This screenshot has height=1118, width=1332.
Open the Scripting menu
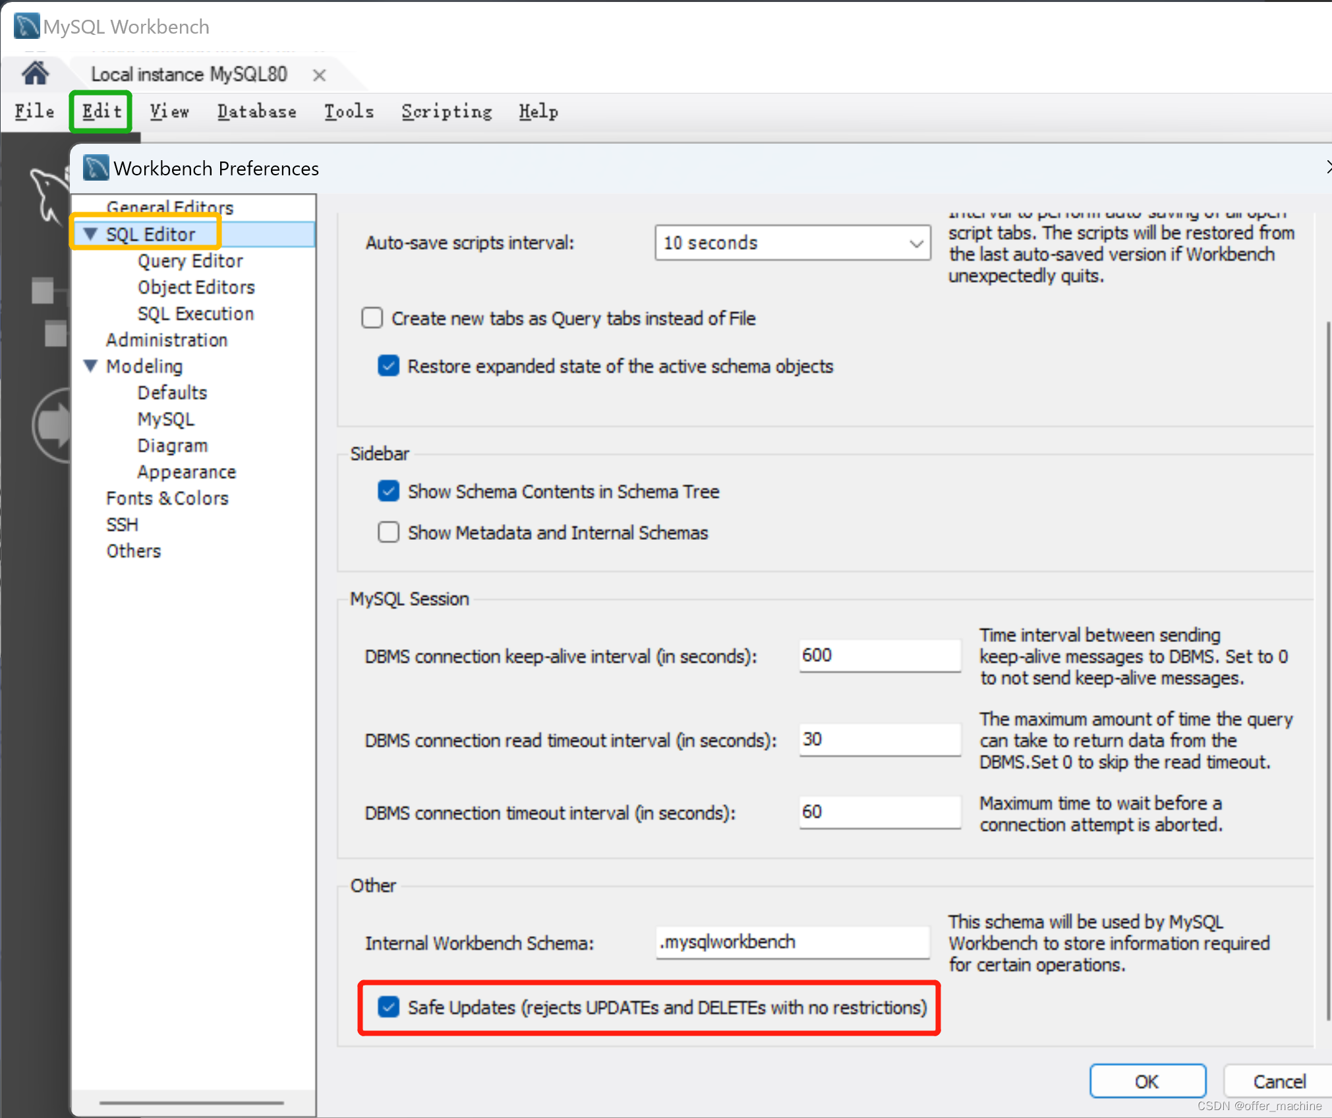click(446, 111)
